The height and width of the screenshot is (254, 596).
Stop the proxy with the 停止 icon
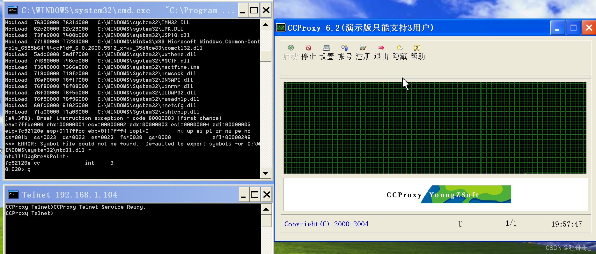308,52
